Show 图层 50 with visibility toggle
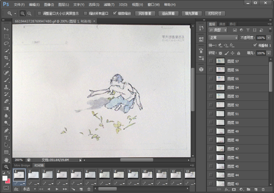 [211, 122]
